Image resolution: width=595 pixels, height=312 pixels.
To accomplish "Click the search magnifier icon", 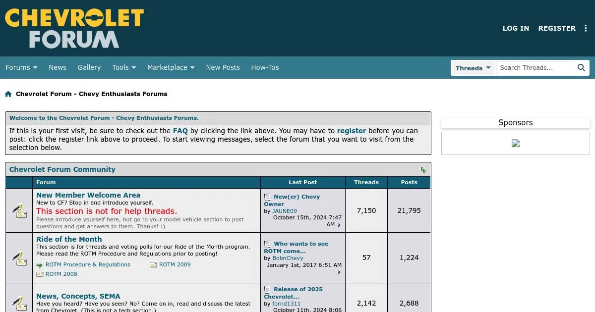I will 582,68.
